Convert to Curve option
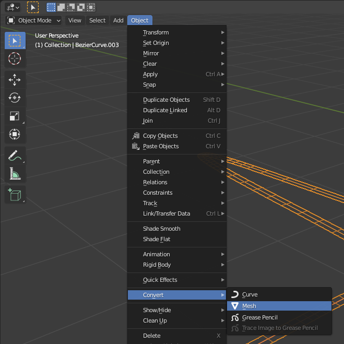The image size is (344, 344). point(279,294)
